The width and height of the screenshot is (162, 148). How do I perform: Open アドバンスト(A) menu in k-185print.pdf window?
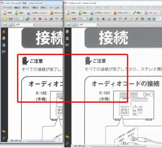coord(142,8)
